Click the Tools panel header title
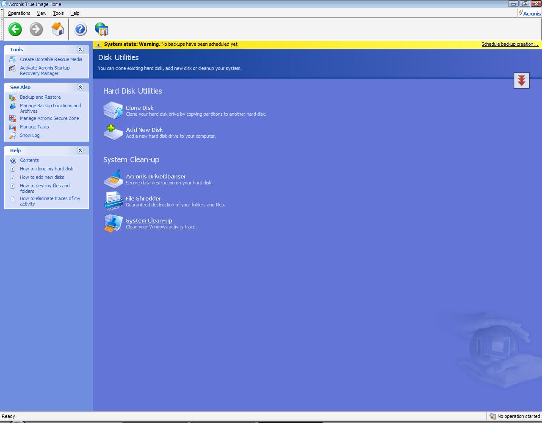Screen dimensions: 542x423 coord(17,50)
